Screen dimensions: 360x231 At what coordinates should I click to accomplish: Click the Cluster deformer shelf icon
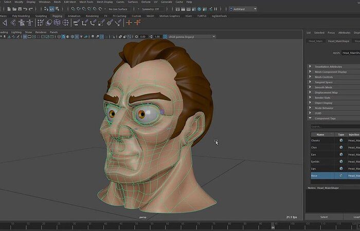(65, 23)
